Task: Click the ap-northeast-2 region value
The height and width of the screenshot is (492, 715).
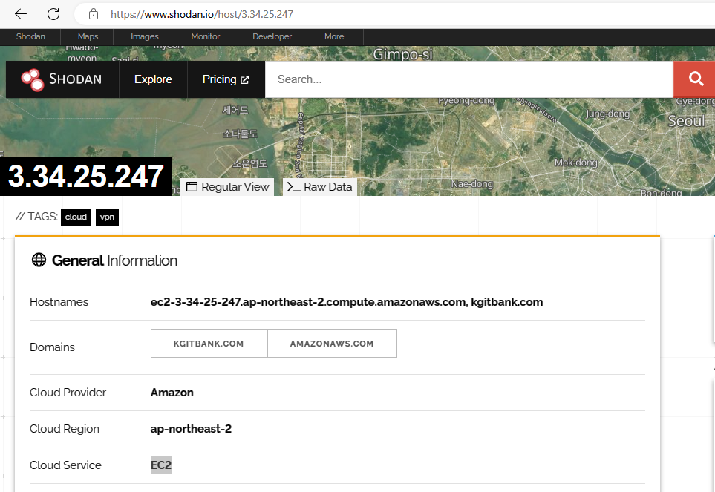Action: 191,429
